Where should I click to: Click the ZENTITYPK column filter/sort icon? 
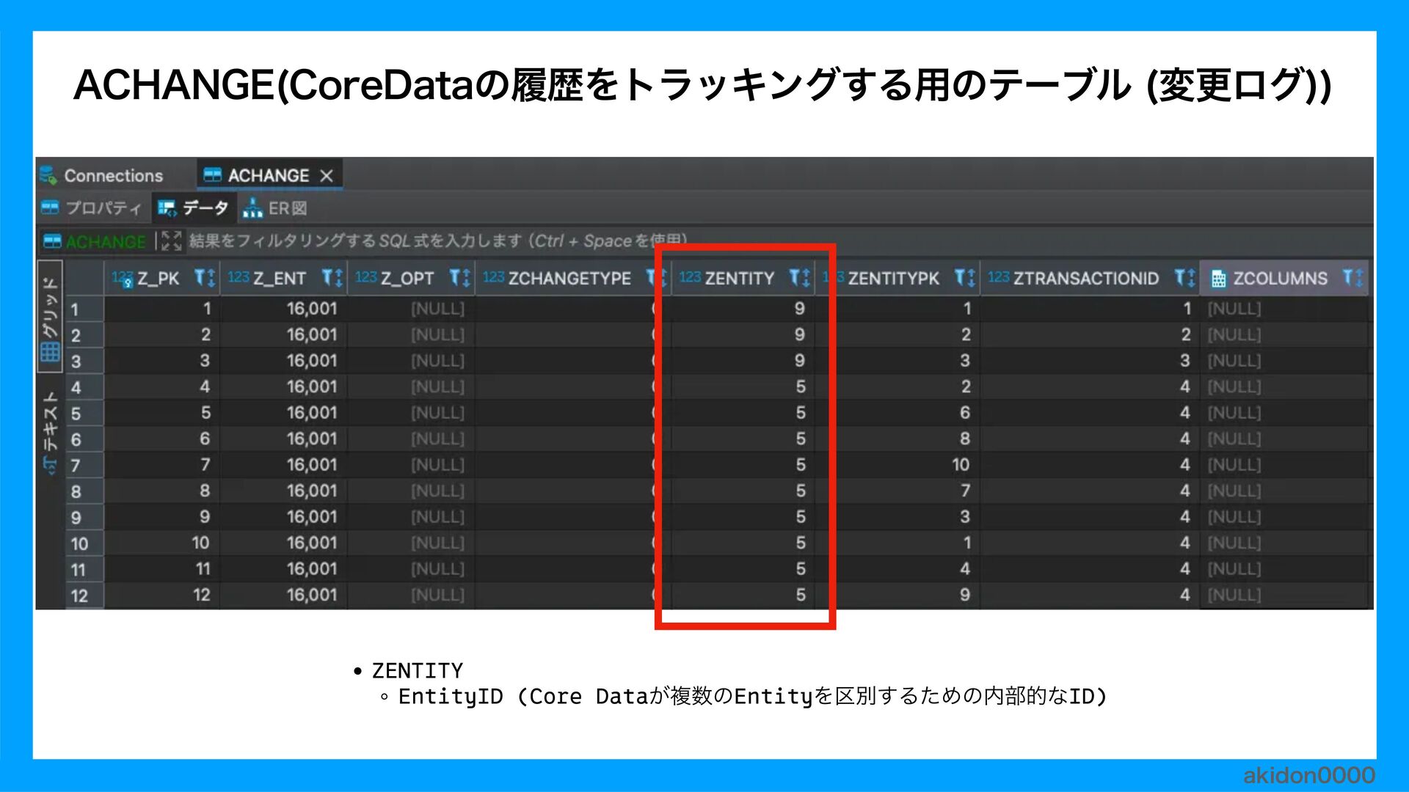(965, 278)
